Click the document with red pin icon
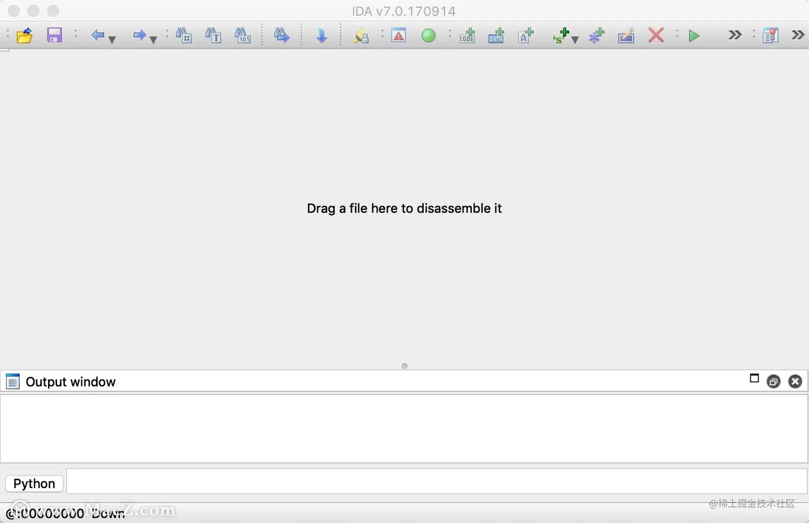Screen dimensions: 809x523 coord(770,36)
